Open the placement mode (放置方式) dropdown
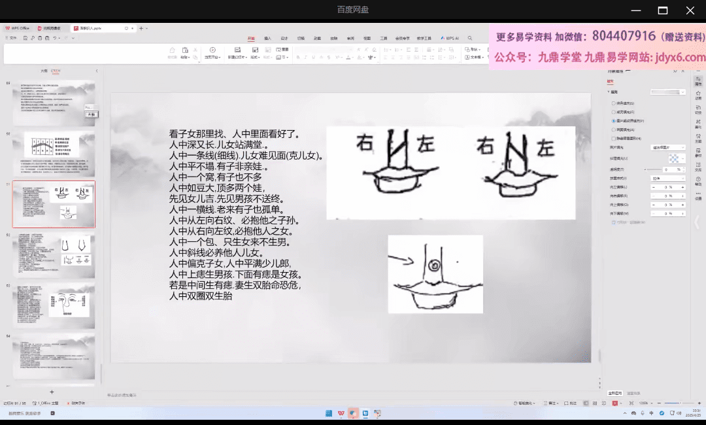This screenshot has width=706, height=425. coord(668,178)
